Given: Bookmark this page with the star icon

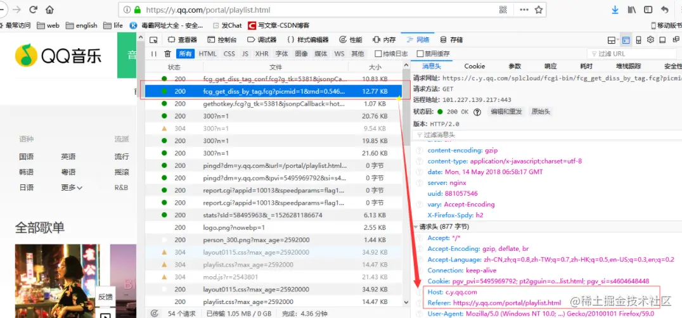Looking at the screenshot, I should 539,10.
